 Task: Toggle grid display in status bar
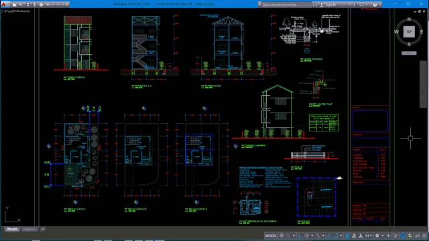[282, 236]
